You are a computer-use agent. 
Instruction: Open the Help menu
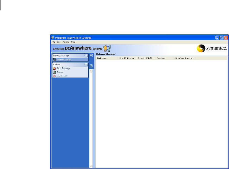(73, 42)
